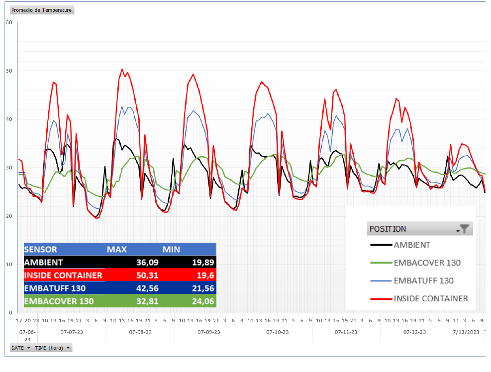This screenshot has height=372, width=491.
Task: Select the 07-08-23 date axis label
Action: (140, 332)
